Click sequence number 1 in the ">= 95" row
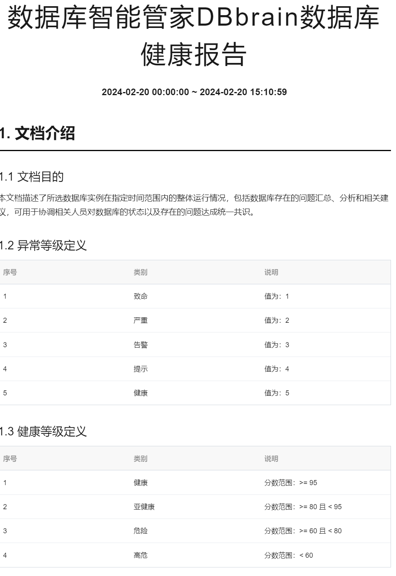The width and height of the screenshot is (396, 576). pyautogui.click(x=5, y=483)
